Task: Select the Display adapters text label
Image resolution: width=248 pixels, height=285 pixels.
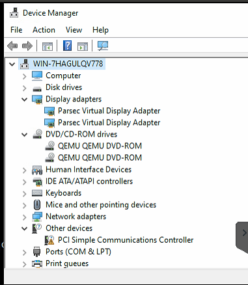Action: [74, 99]
